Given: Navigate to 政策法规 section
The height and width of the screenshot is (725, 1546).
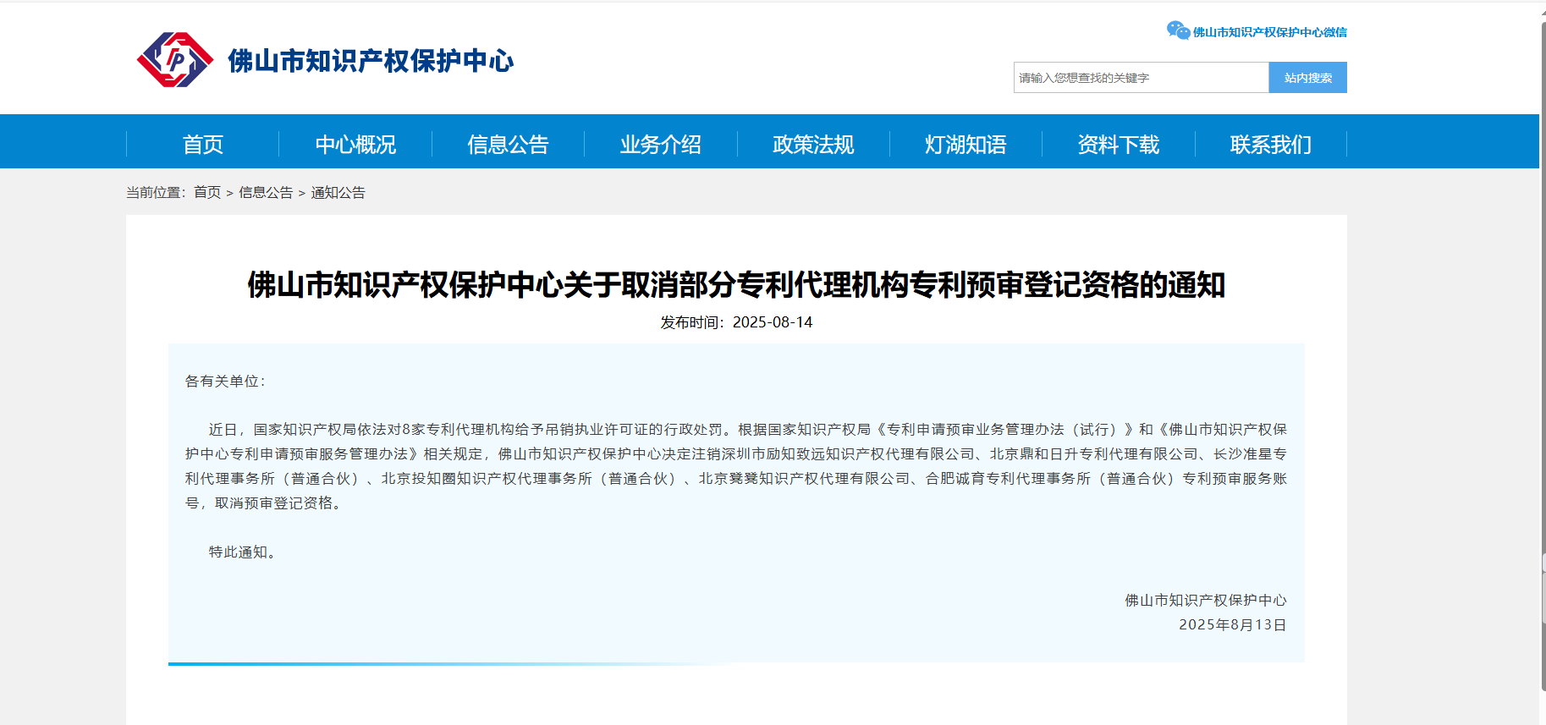Looking at the screenshot, I should 813,145.
